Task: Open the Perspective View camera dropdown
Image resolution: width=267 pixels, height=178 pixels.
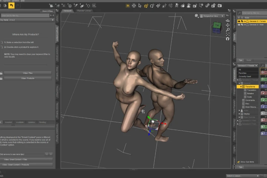Action: [212, 16]
